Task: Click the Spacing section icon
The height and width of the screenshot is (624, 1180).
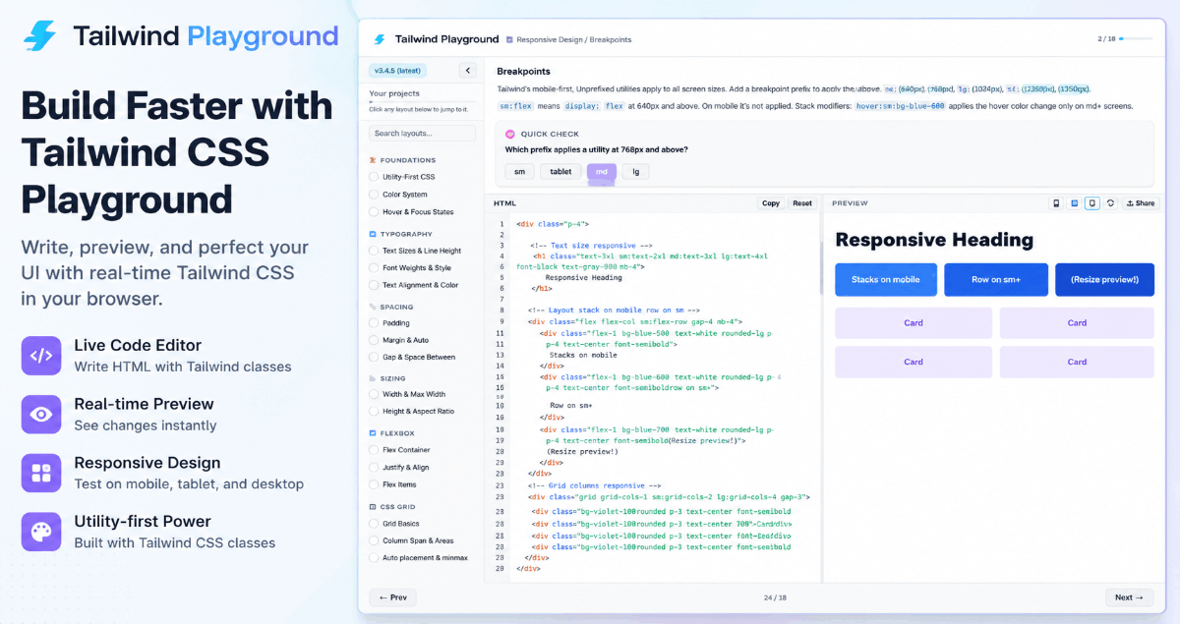Action: 372,307
